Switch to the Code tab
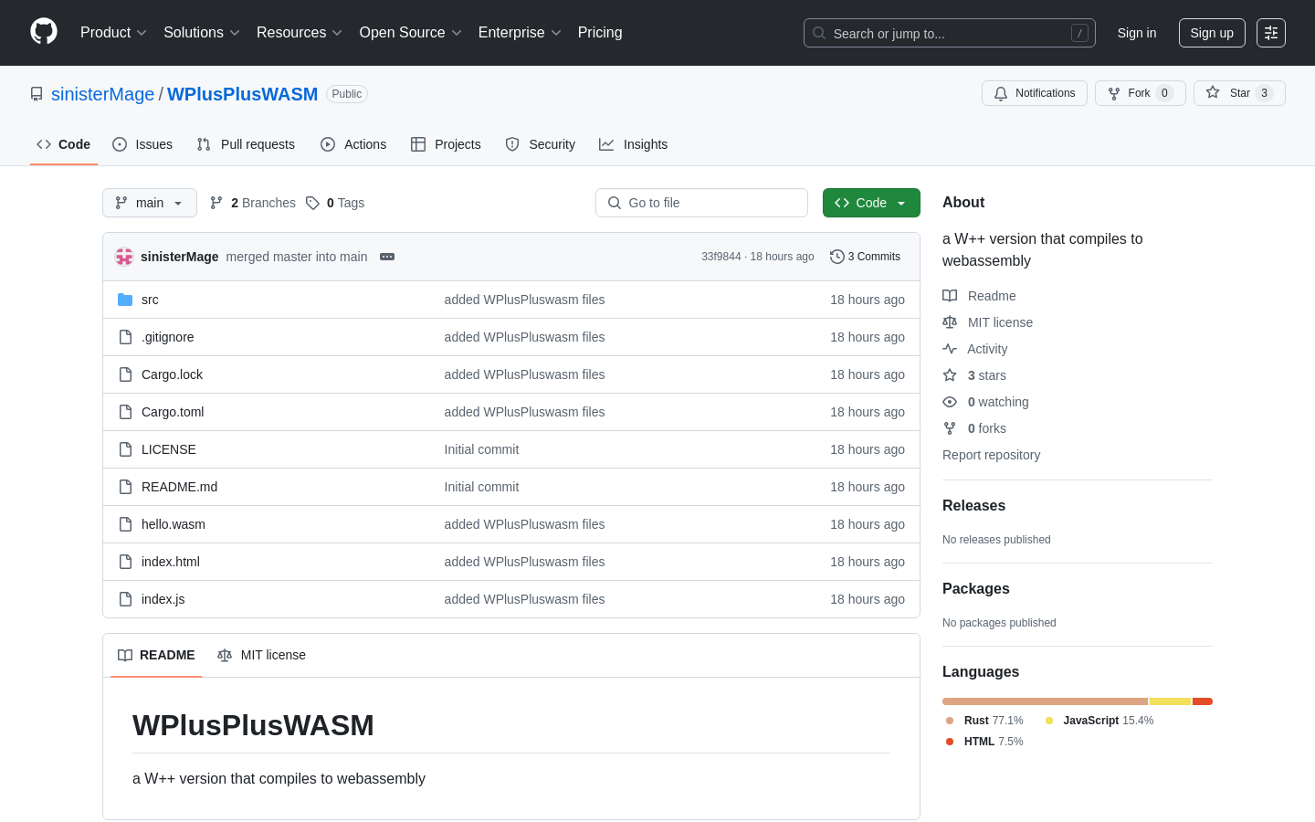This screenshot has height=822, width=1315. [64, 144]
